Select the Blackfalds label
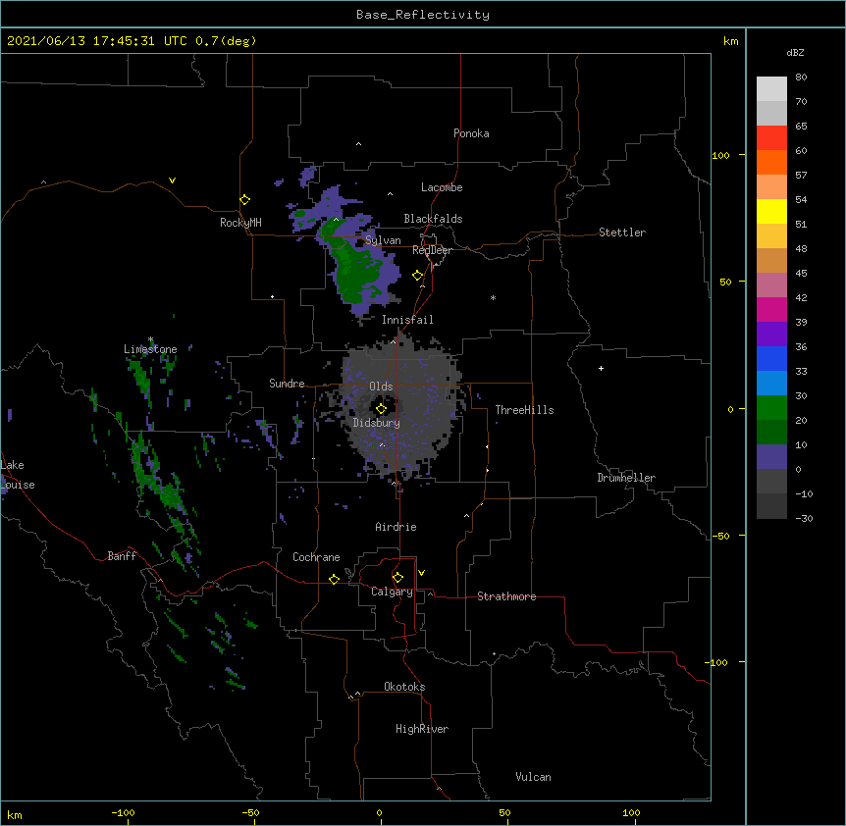This screenshot has height=826, width=846. [433, 219]
